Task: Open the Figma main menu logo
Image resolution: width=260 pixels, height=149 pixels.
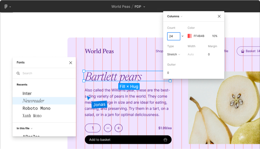Action: pos(6,7)
